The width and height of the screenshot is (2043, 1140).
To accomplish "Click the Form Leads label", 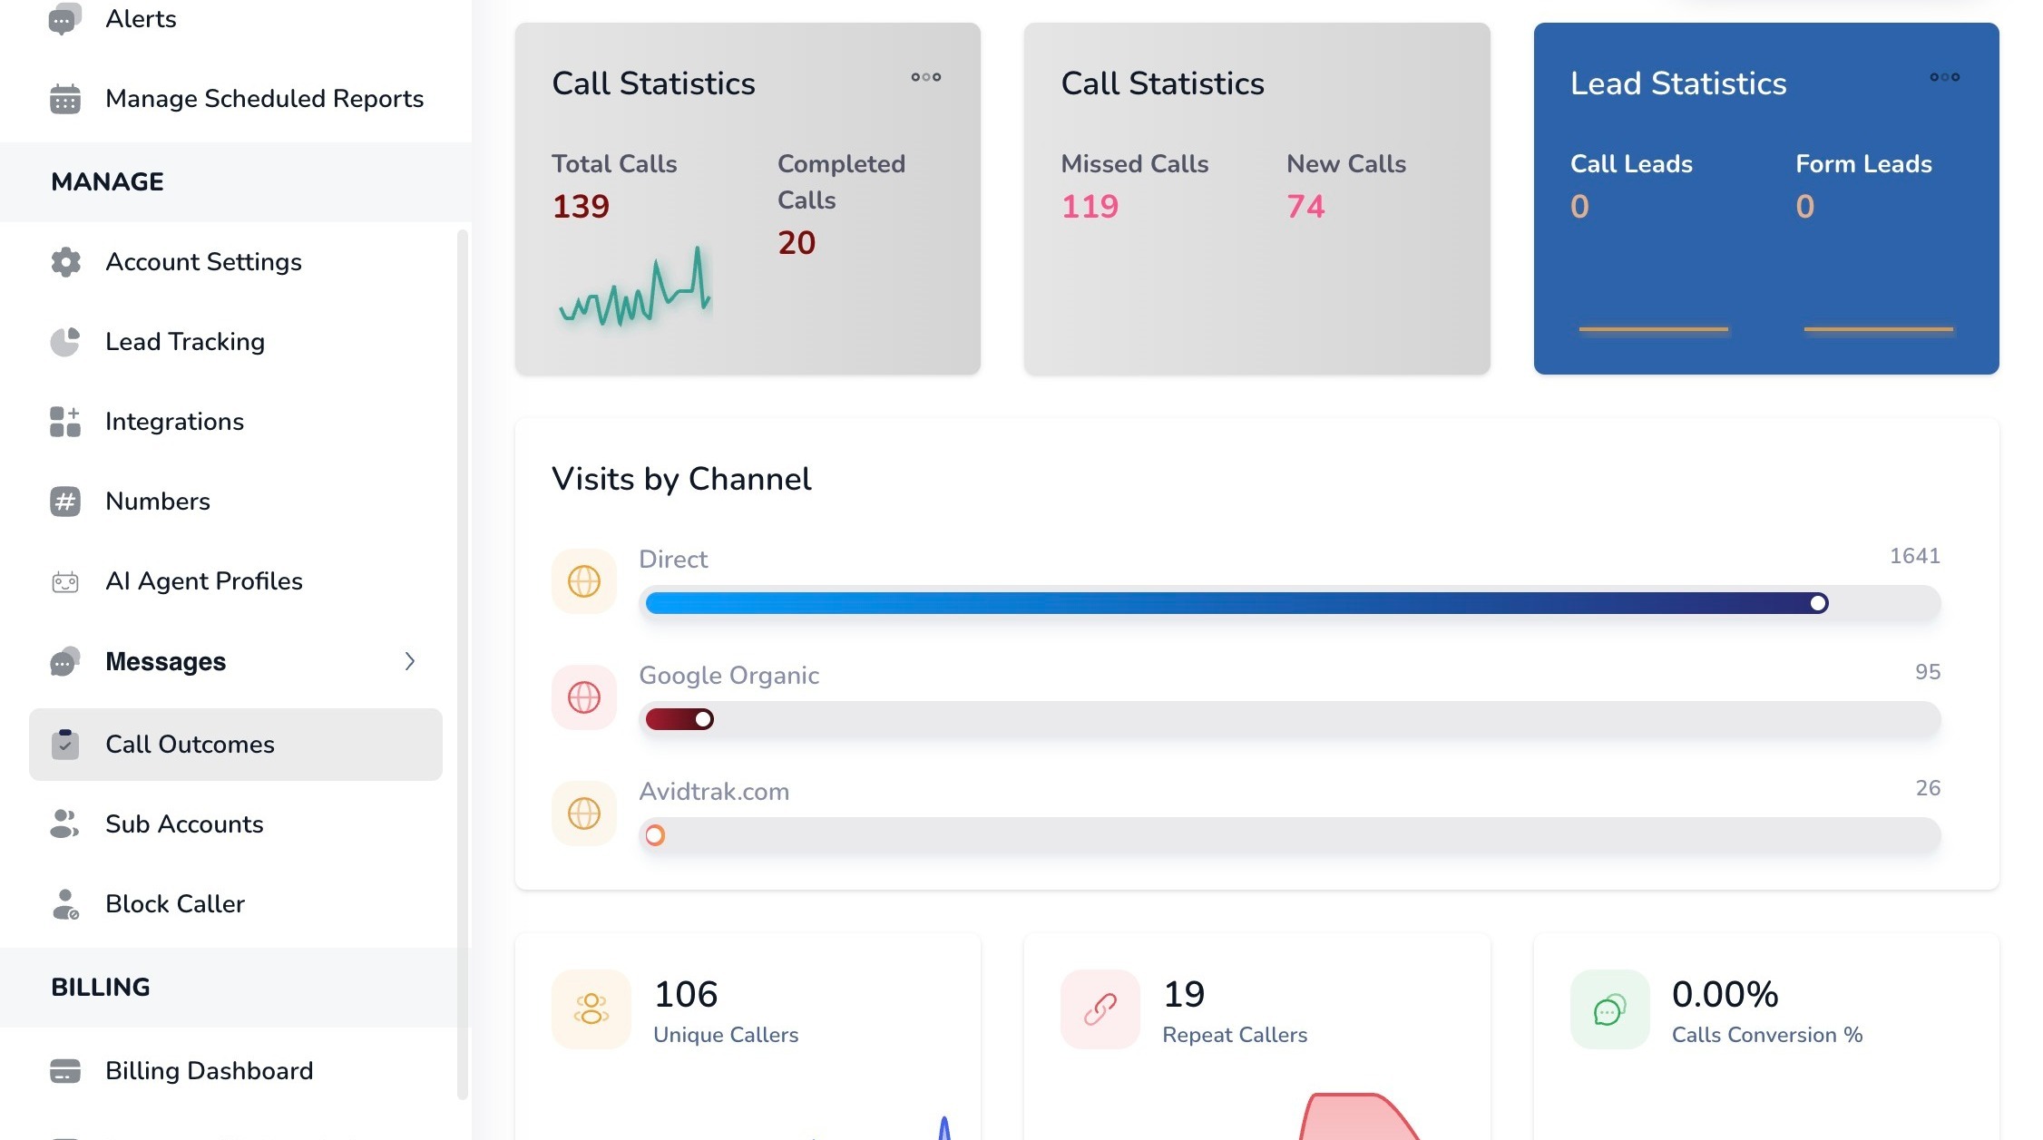I will [1863, 164].
